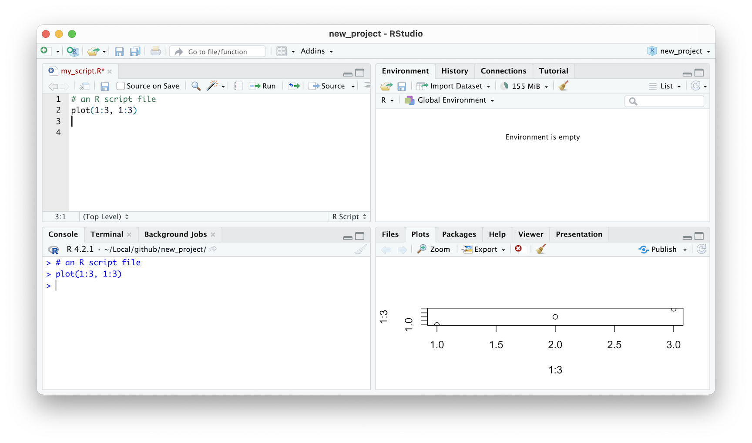Run the current line with Run

[x=262, y=86]
